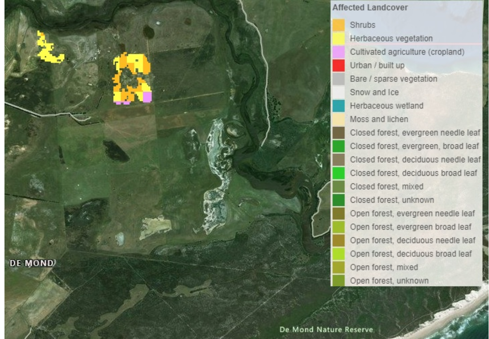This screenshot has width=489, height=339.
Task: Click the Closed forest unknown swatch
Action: click(338, 200)
